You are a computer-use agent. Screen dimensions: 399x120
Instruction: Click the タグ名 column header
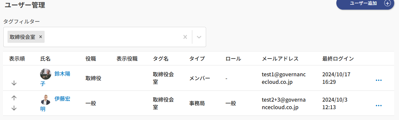[x=161, y=58]
